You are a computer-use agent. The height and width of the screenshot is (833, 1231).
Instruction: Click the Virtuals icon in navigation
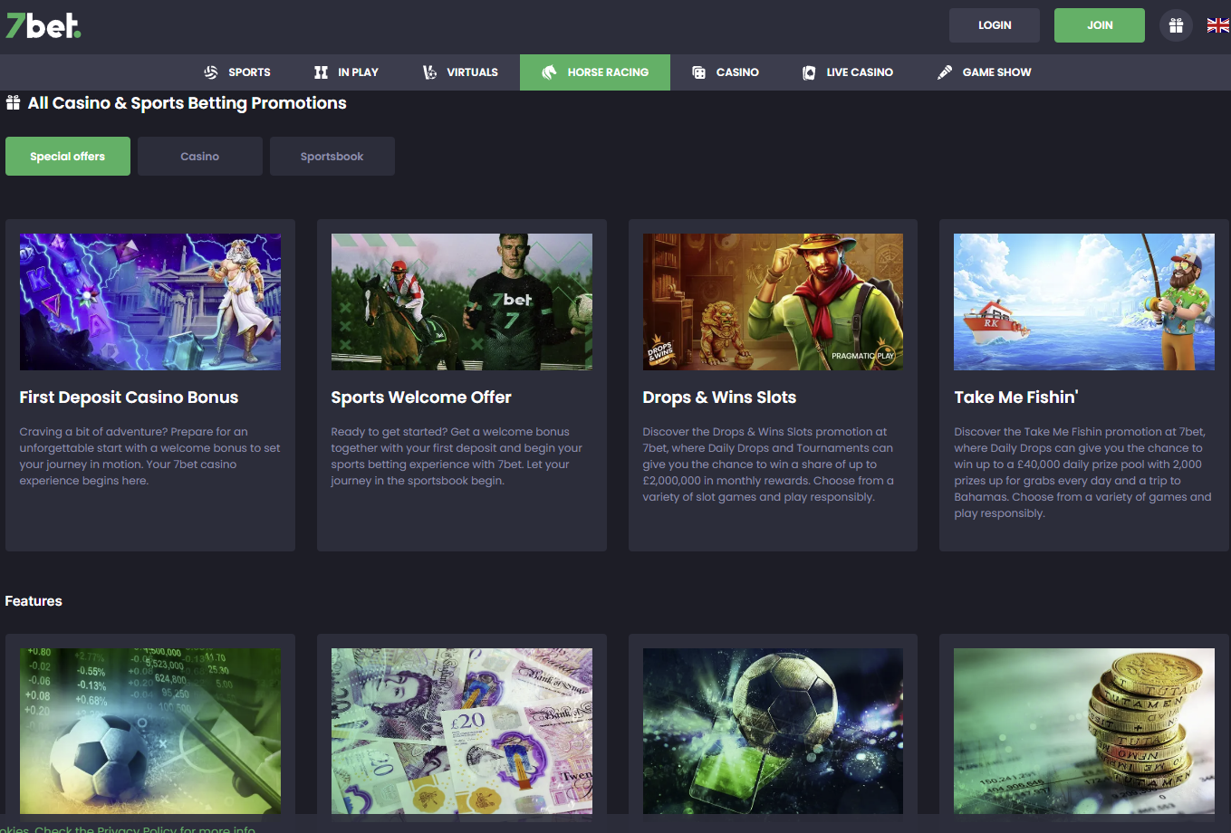429,72
